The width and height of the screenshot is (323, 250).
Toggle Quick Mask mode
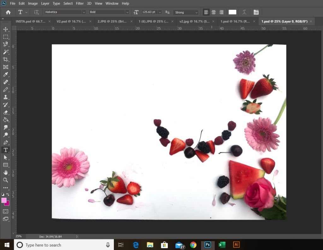(5, 211)
